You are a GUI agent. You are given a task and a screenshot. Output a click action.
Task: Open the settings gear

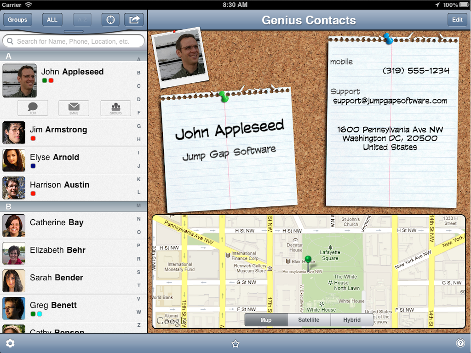point(10,343)
